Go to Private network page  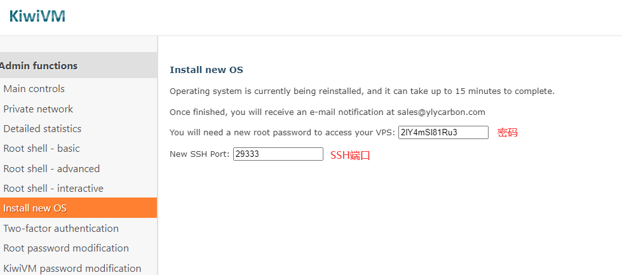coord(38,109)
